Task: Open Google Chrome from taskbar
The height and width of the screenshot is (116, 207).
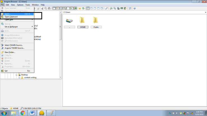Action: point(23,113)
